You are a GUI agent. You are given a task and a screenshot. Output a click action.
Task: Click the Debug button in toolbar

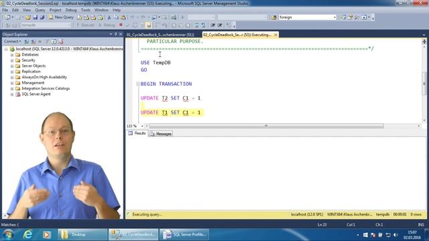coord(107,25)
